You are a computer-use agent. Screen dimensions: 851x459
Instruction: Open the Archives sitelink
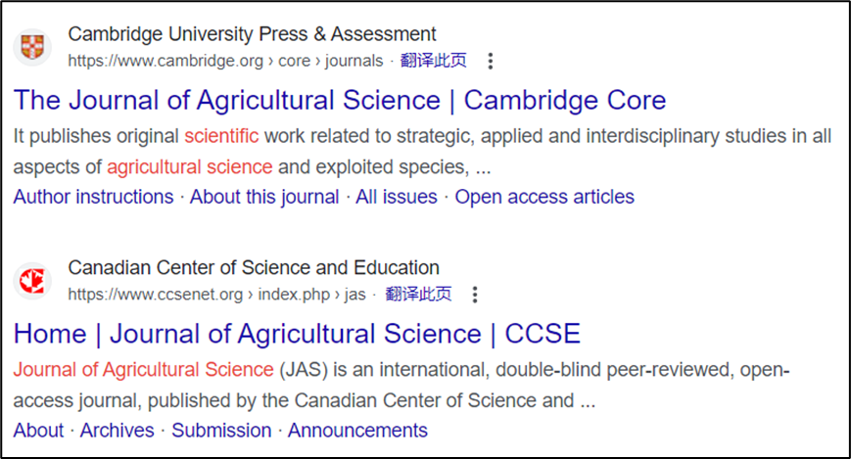point(118,431)
